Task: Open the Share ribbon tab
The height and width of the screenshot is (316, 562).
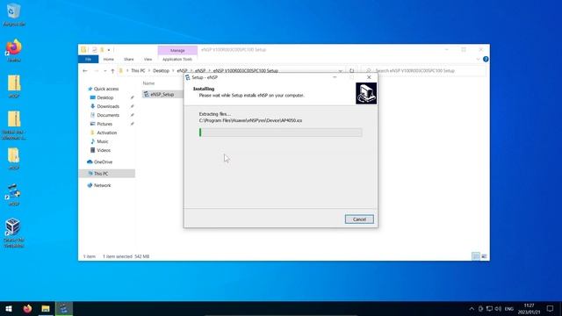Action: point(129,59)
